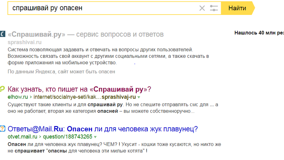Click warning text По данным Яндекса, сайт может быть опасен
The height and width of the screenshot is (160, 284).
61,72
